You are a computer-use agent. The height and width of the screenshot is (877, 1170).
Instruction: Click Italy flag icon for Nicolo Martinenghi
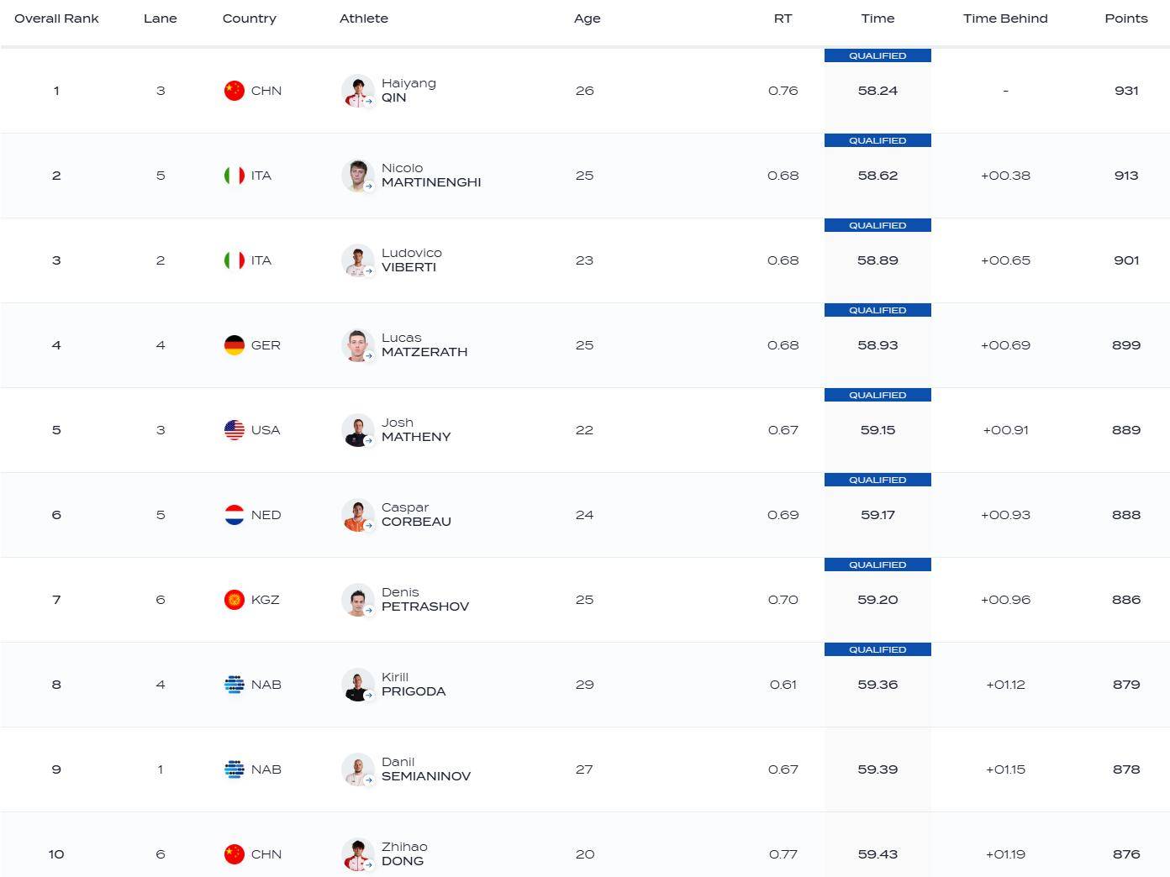(234, 176)
